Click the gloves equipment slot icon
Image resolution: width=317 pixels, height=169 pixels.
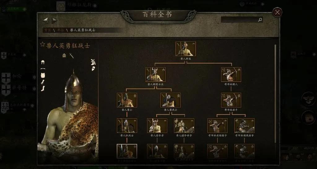pyautogui.click(x=43, y=82)
